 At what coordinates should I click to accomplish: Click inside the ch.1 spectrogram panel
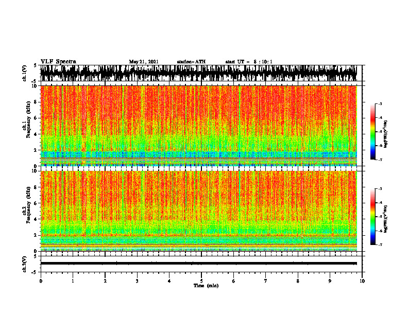198,126
